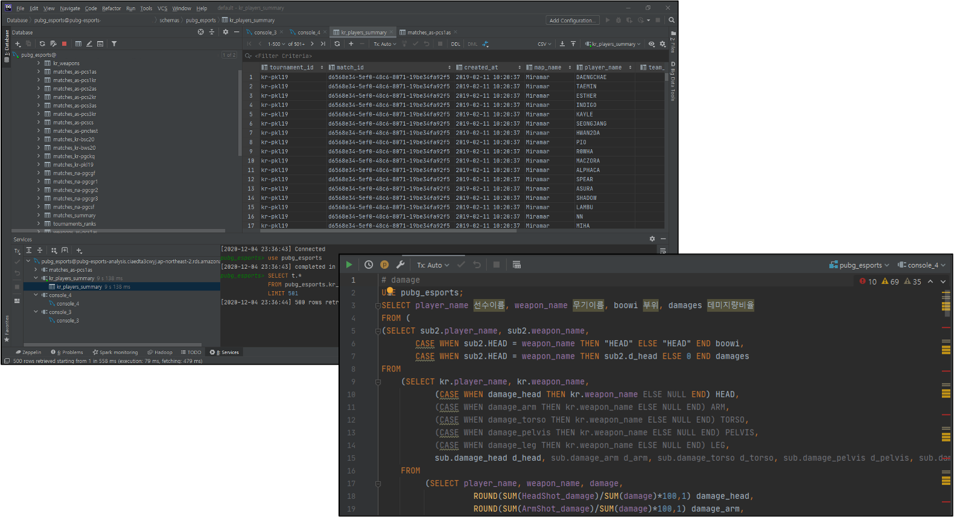
Task: Click the DDL button in grid toolbar
Action: point(456,44)
